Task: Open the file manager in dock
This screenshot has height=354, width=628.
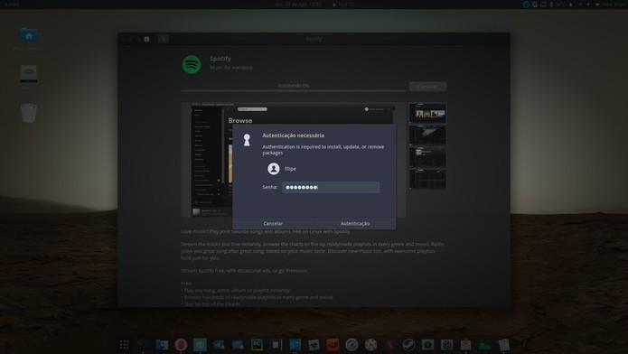Action: tap(162, 344)
